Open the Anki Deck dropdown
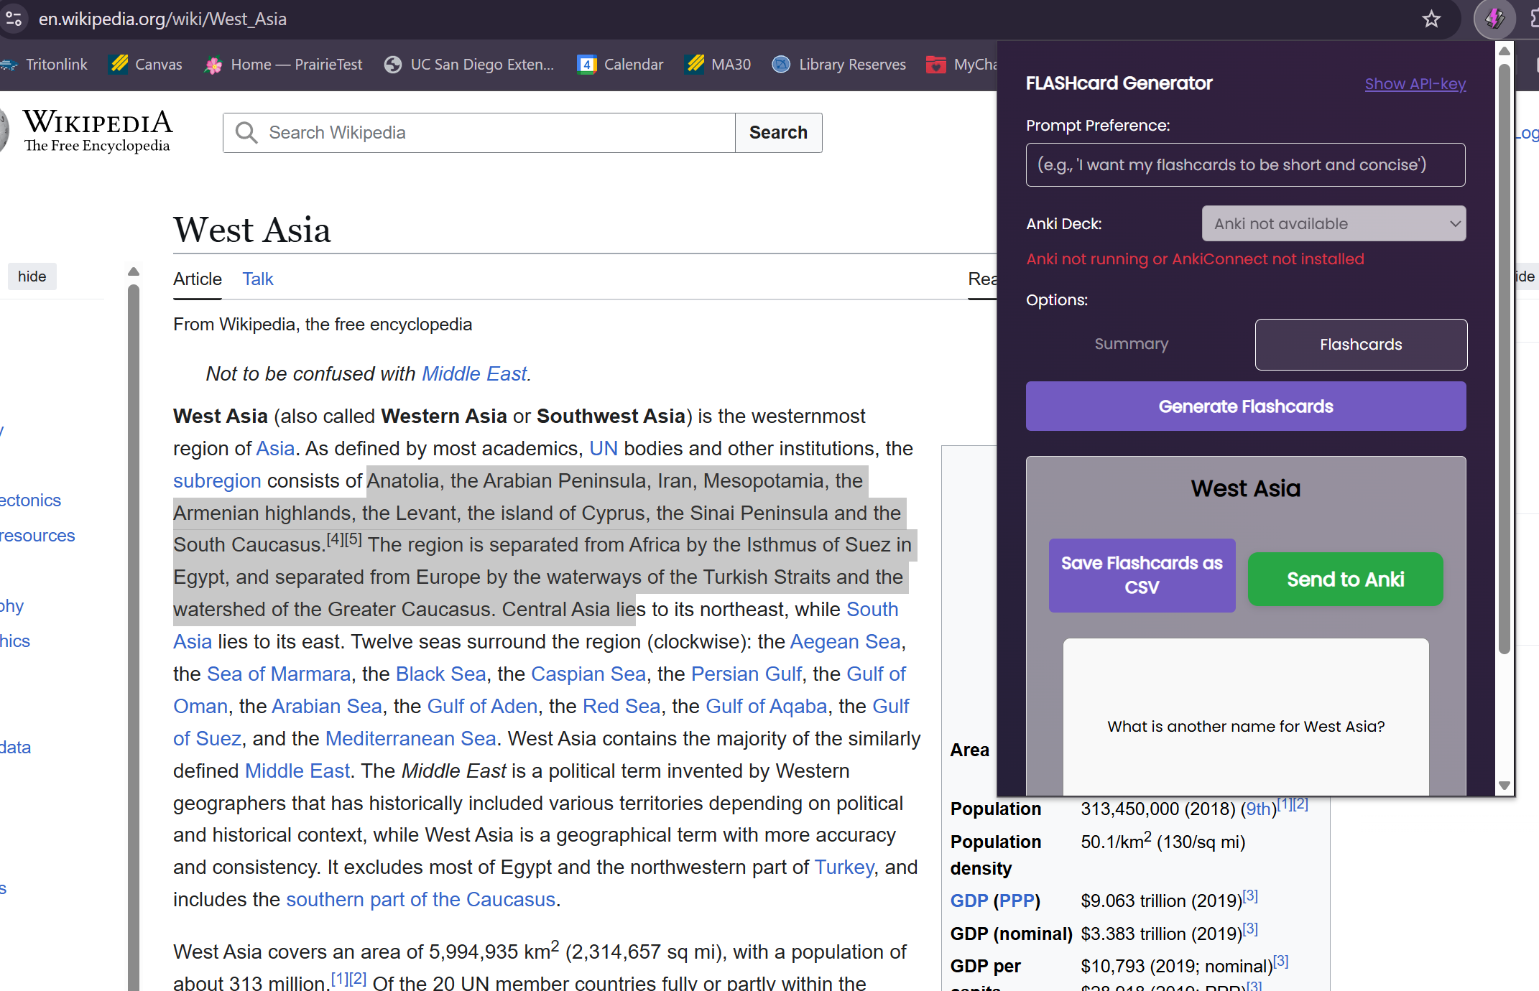Screen dimensions: 1539x991 click(x=1333, y=224)
